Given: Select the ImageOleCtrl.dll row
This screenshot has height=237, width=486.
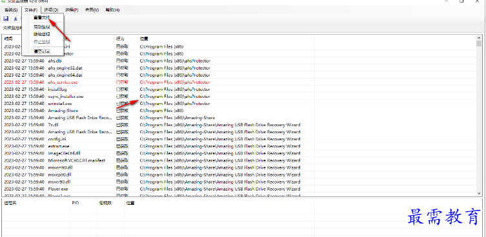Looking at the screenshot, I should click(239, 153).
